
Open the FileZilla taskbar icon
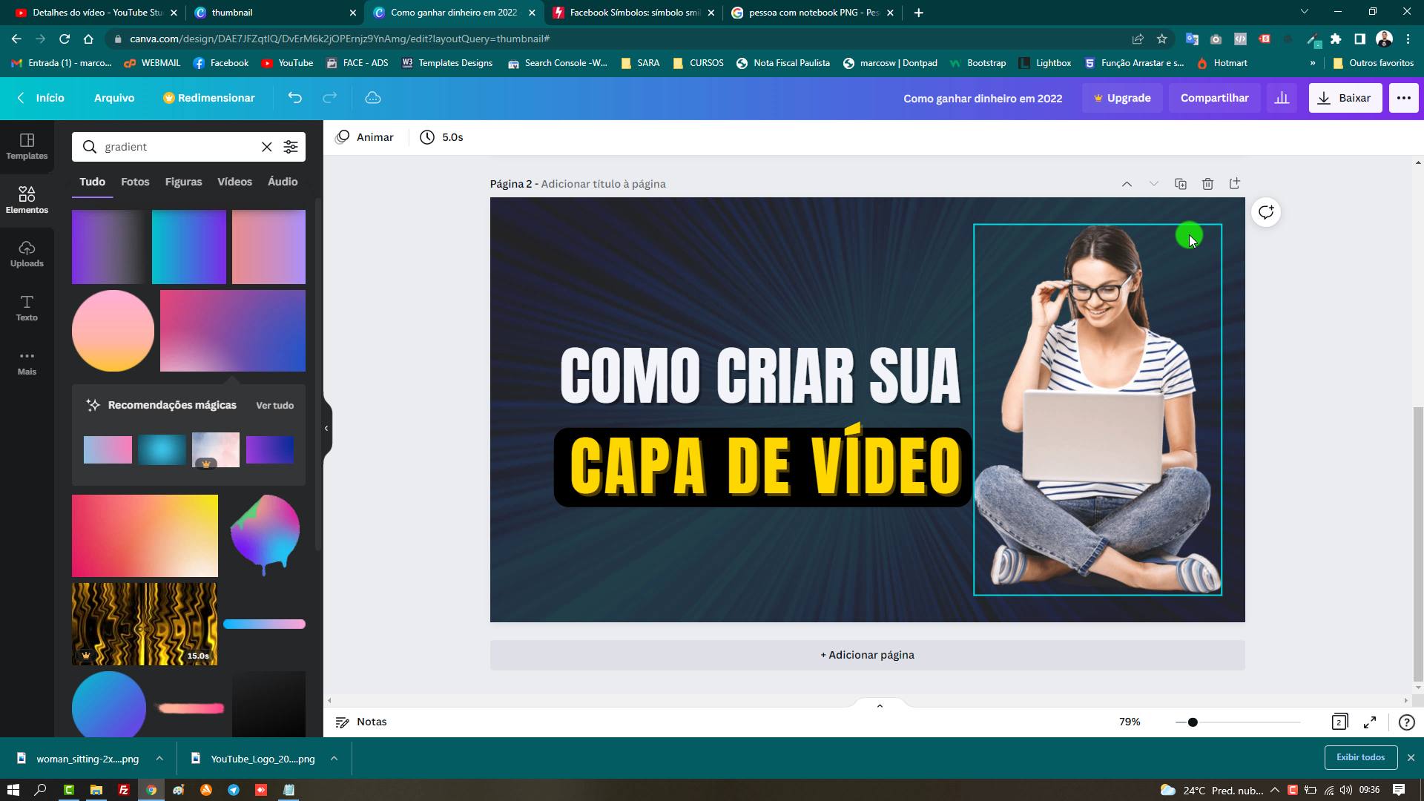tap(124, 790)
